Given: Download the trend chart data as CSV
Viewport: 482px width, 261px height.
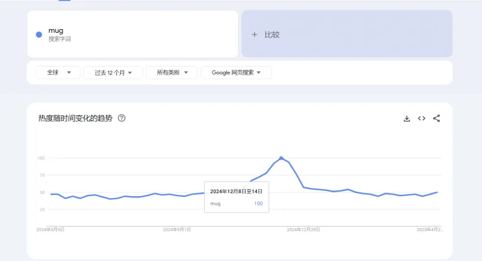Looking at the screenshot, I should pos(407,118).
